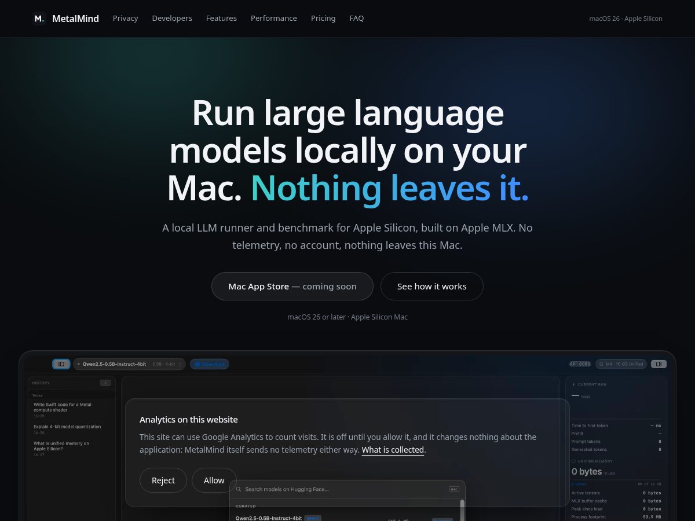
Task: Click the 'Analytics on this website' heading
Action: point(189,420)
